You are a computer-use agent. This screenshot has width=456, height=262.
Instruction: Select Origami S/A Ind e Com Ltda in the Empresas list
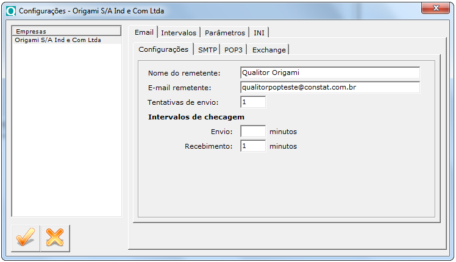67,40
